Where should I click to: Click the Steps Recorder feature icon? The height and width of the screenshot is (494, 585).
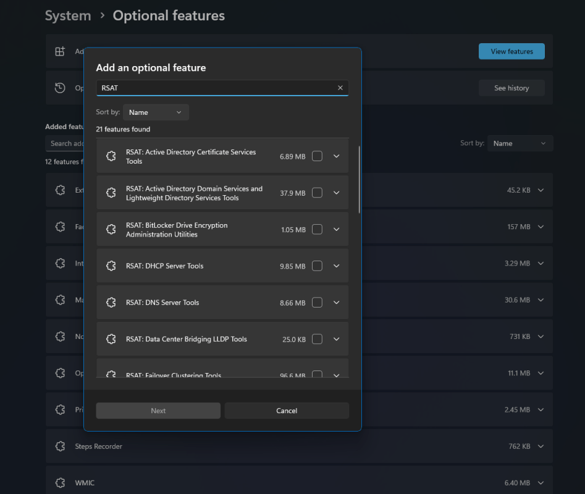click(x=60, y=446)
